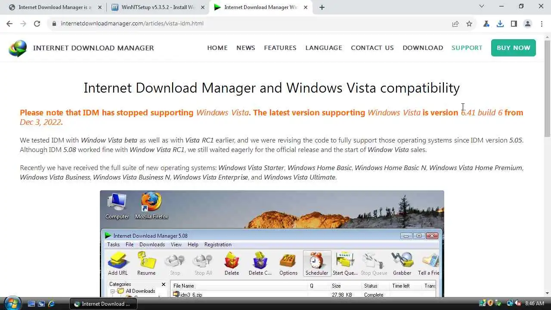
Task: Launch Internet Explorer from quick launch
Action: click(x=52, y=304)
